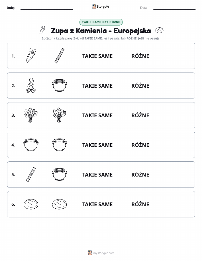Select the first pot in row 4
This screenshot has width=202, height=261.
pyautogui.click(x=31, y=145)
